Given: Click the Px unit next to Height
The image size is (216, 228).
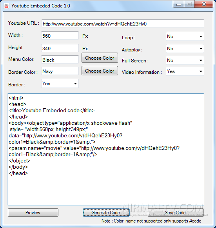Looking at the screenshot, I should [x=85, y=49].
